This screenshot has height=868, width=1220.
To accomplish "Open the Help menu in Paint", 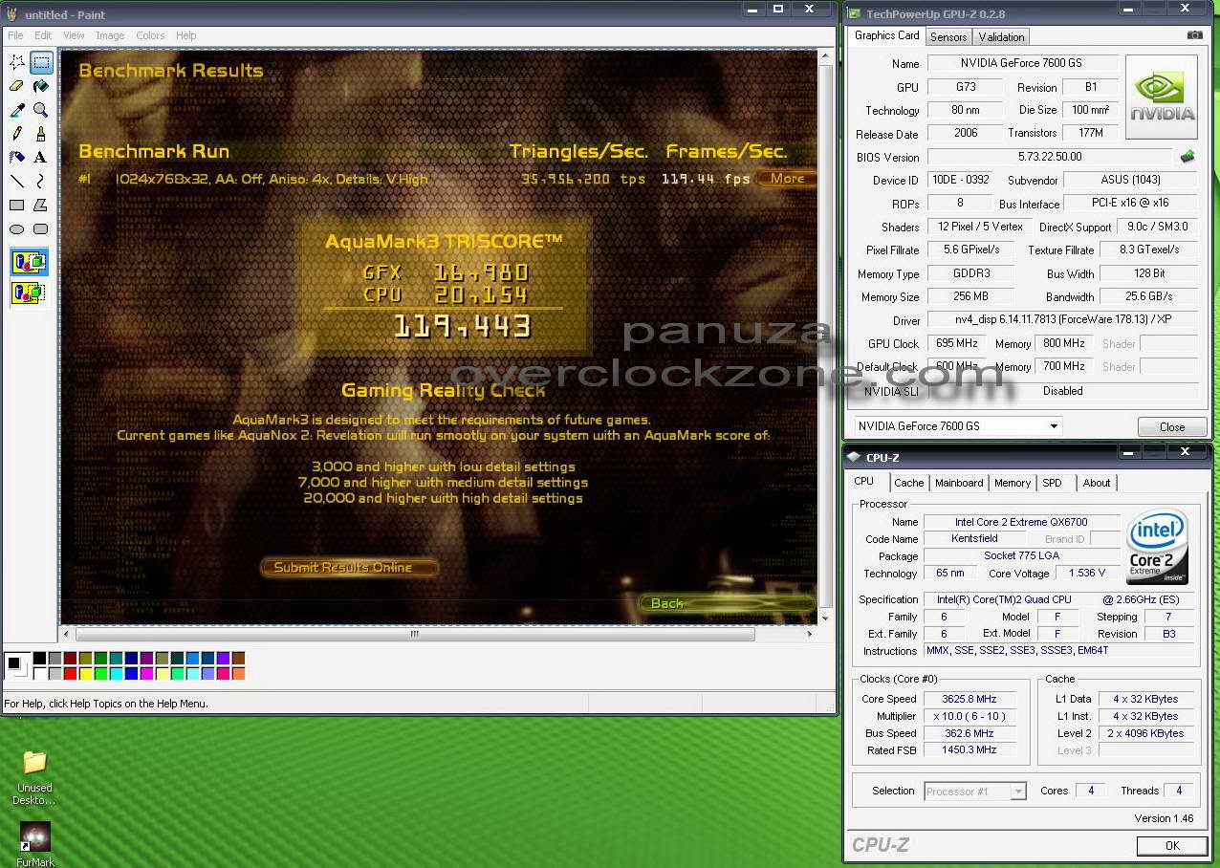I will click(x=186, y=35).
